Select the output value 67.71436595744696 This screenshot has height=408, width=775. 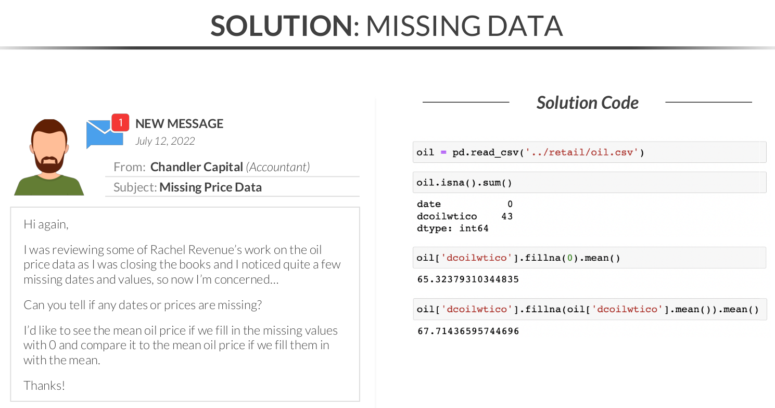tap(468, 331)
